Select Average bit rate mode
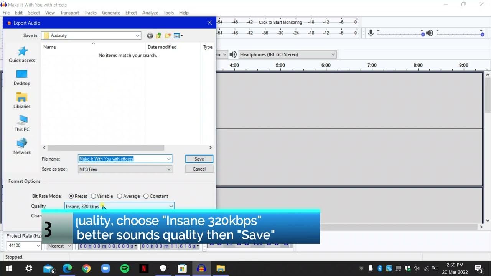 coord(119,196)
